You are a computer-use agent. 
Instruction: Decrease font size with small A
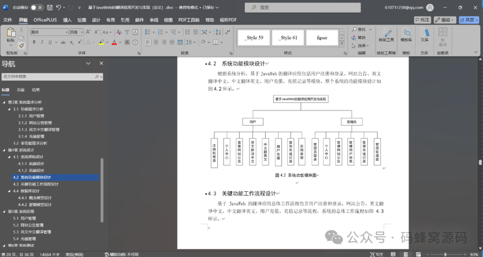(97, 32)
